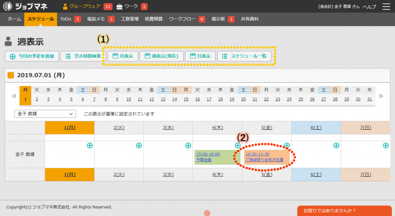Open the ワークフロー tab
Viewport: 395px width, 216px height.
coord(183,19)
